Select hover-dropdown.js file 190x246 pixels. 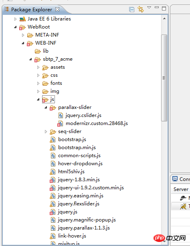(x=80, y=164)
